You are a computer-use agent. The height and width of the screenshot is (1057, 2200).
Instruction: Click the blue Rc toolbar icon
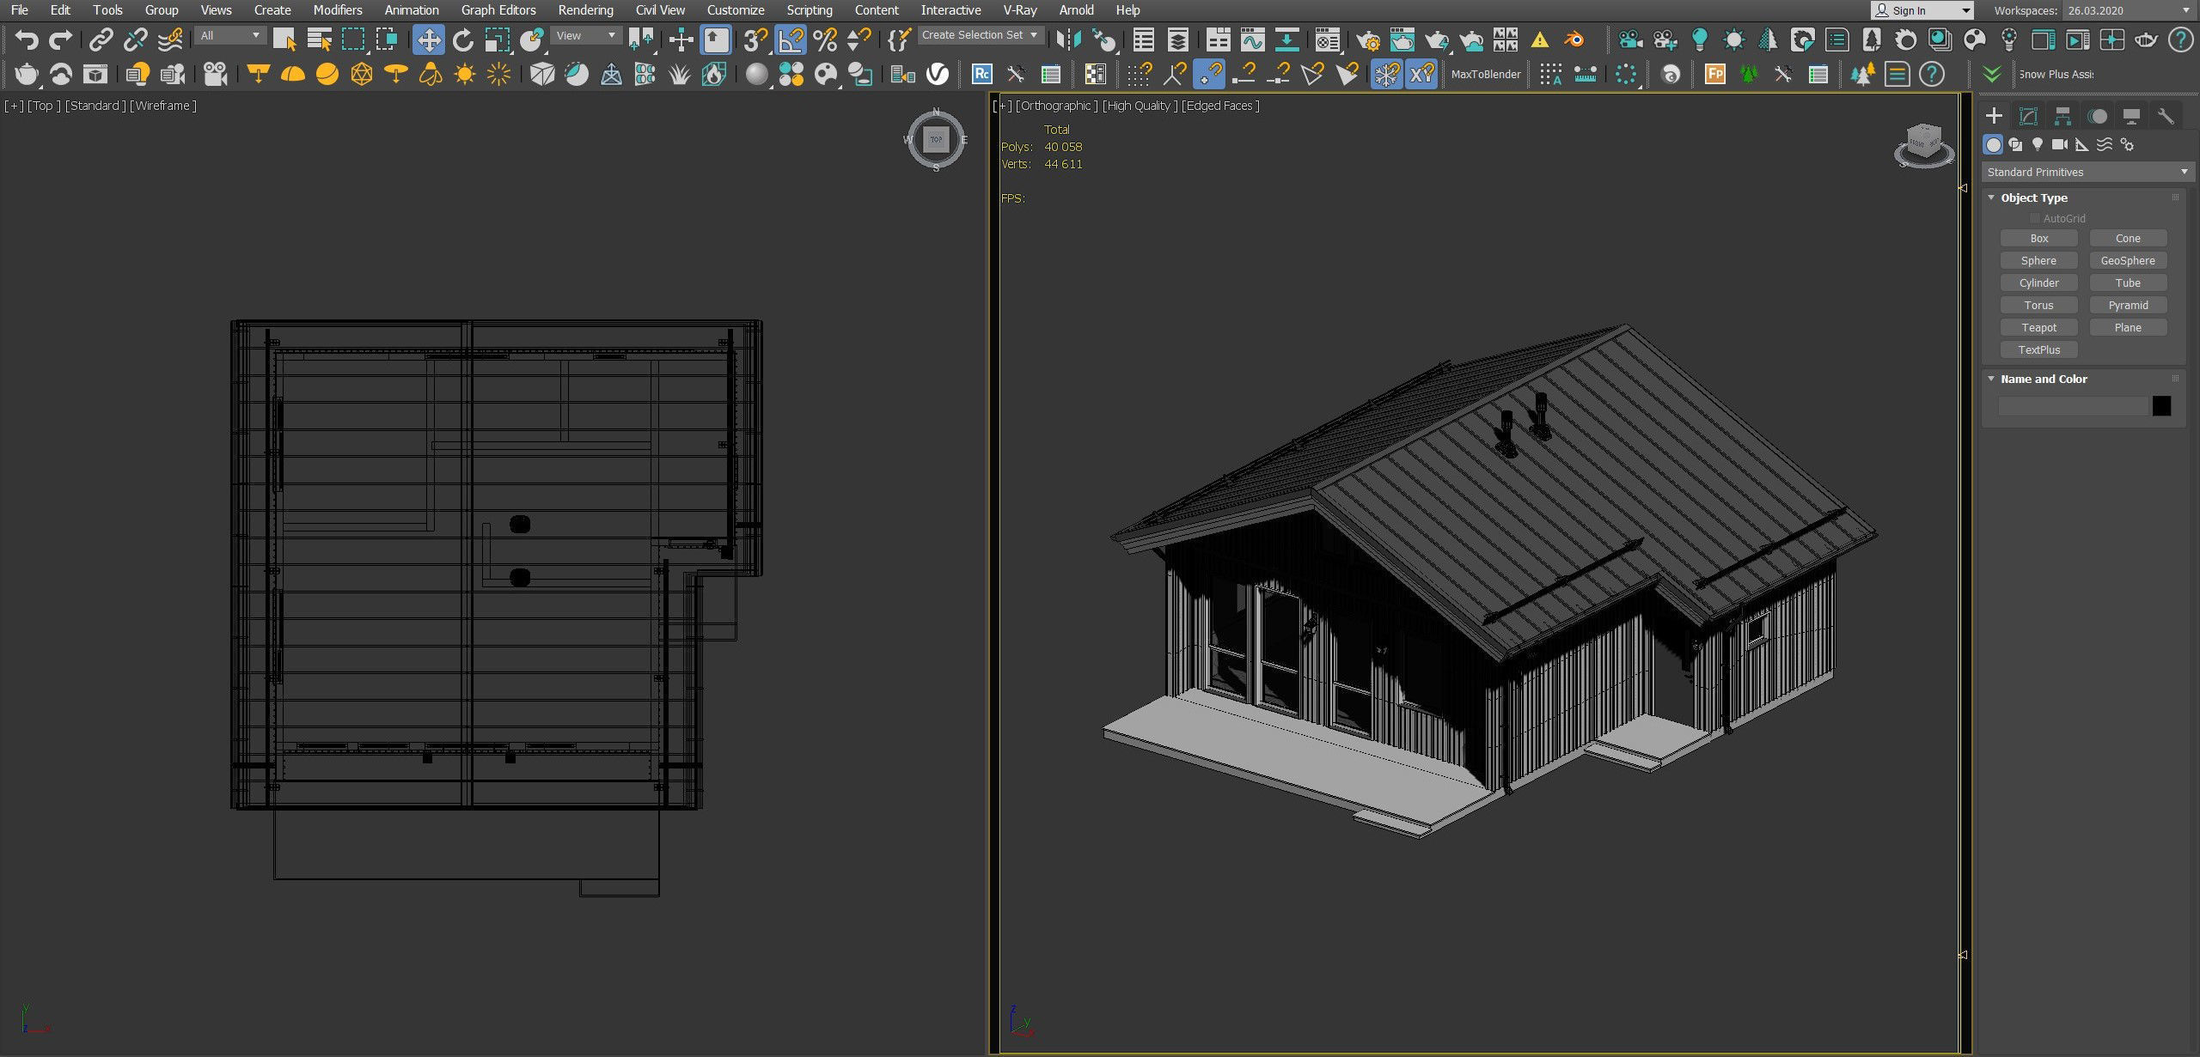coord(981,75)
